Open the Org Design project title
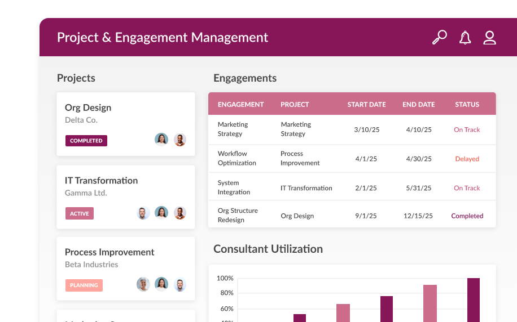 [x=88, y=108]
